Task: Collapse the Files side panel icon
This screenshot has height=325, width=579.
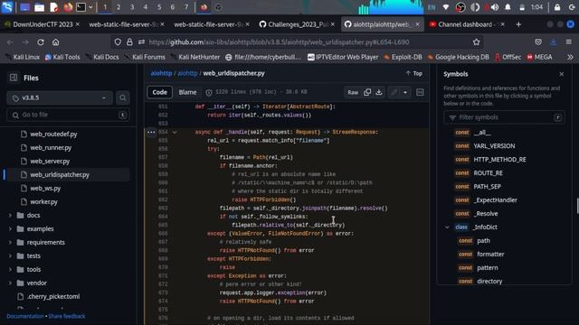Action: 14,78
